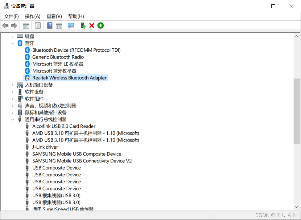Open the 操作 menu
This screenshot has height=220, width=301.
tap(32, 16)
